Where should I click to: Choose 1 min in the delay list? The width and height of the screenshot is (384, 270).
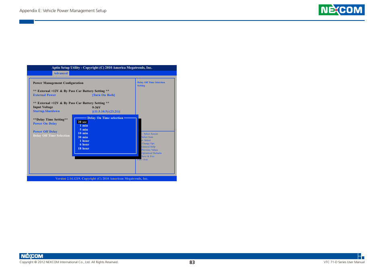pos(84,126)
